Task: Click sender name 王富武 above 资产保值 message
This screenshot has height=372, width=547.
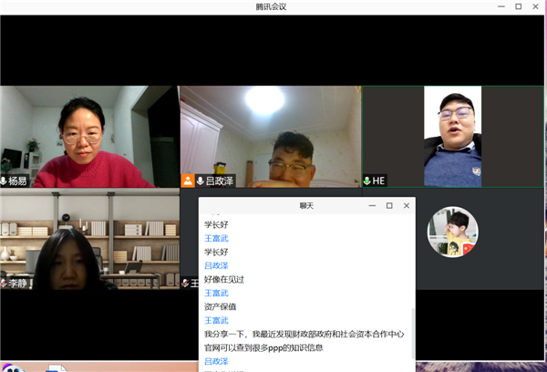Action: tap(215, 293)
